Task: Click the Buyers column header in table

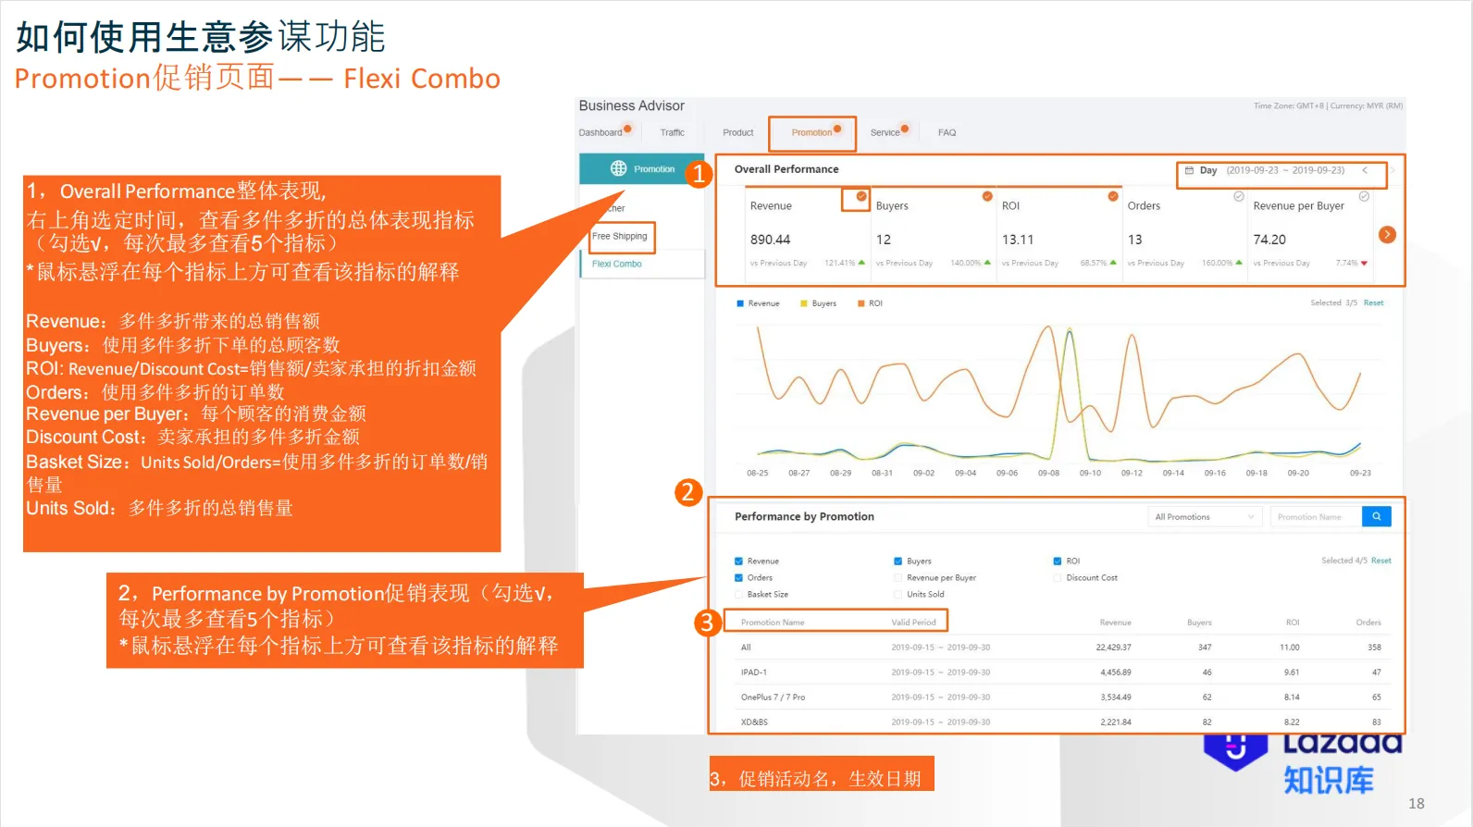Action: click(x=1199, y=623)
